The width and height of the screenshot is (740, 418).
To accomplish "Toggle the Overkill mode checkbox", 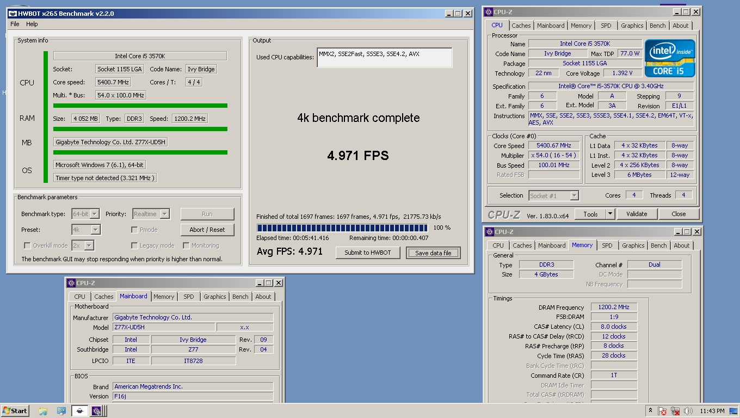I will (x=27, y=245).
